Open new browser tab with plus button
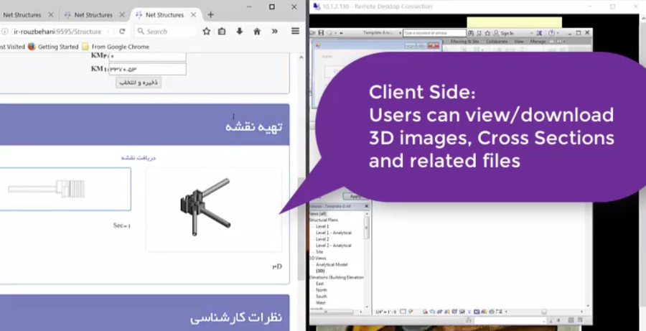Image resolution: width=646 pixels, height=331 pixels. (210, 14)
